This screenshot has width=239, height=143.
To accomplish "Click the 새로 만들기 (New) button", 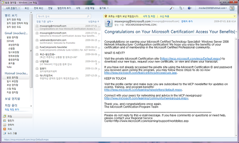I will [11, 8].
